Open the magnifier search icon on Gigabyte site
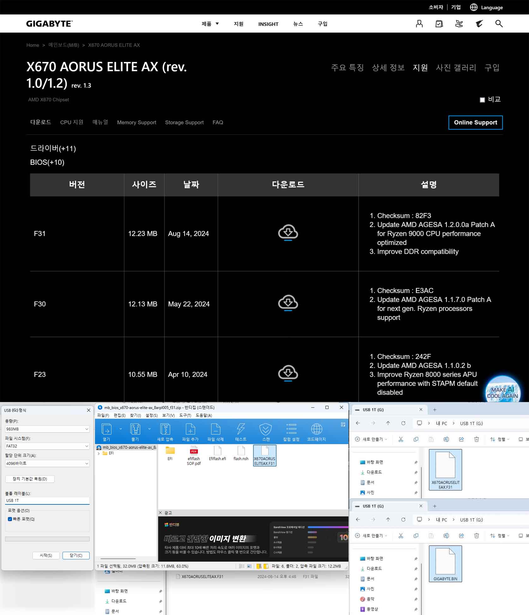The width and height of the screenshot is (529, 615). coord(499,24)
